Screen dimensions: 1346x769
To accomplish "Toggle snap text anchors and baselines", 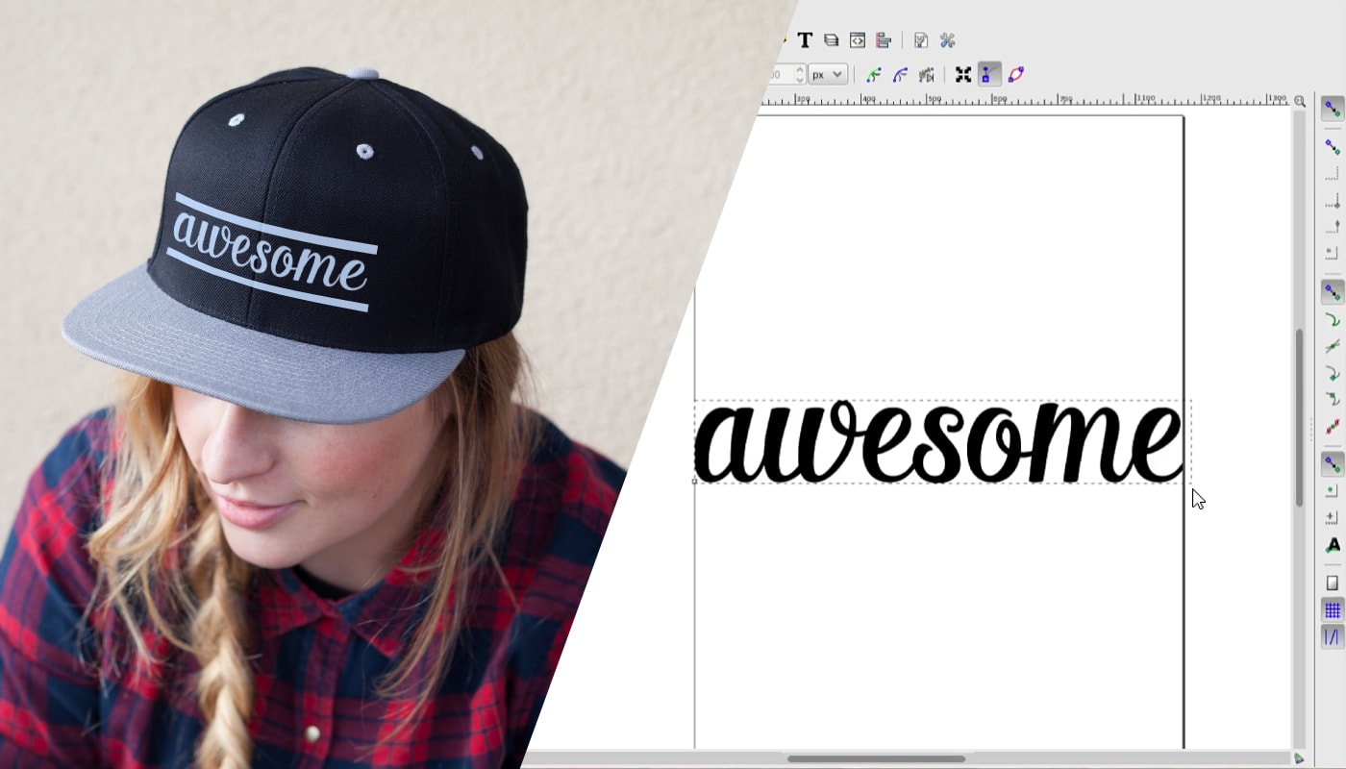I will 1332,545.
